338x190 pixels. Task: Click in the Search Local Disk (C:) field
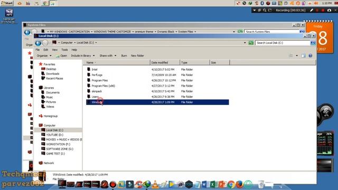coord(283,43)
